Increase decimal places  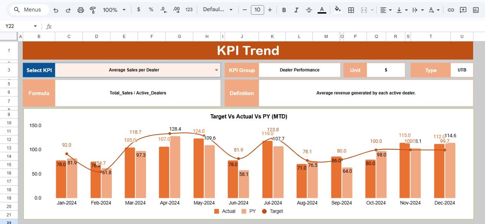coord(175,10)
